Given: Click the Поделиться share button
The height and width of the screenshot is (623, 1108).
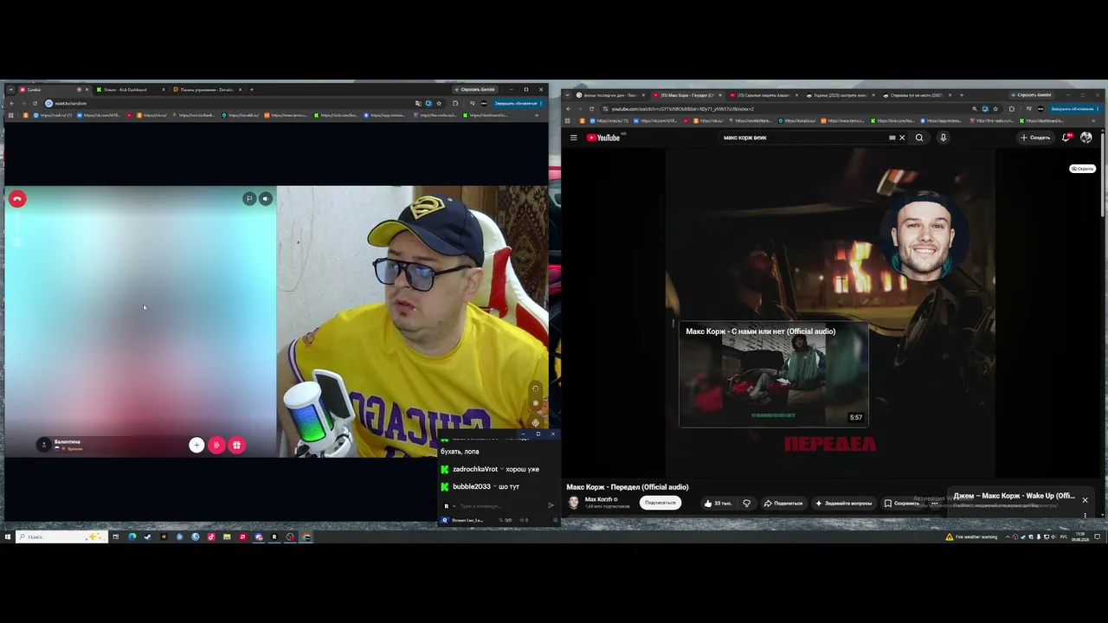Looking at the screenshot, I should point(783,503).
